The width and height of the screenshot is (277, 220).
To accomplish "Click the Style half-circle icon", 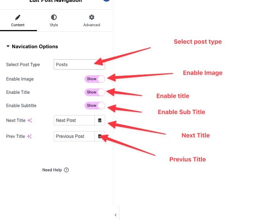I will tap(54, 17).
